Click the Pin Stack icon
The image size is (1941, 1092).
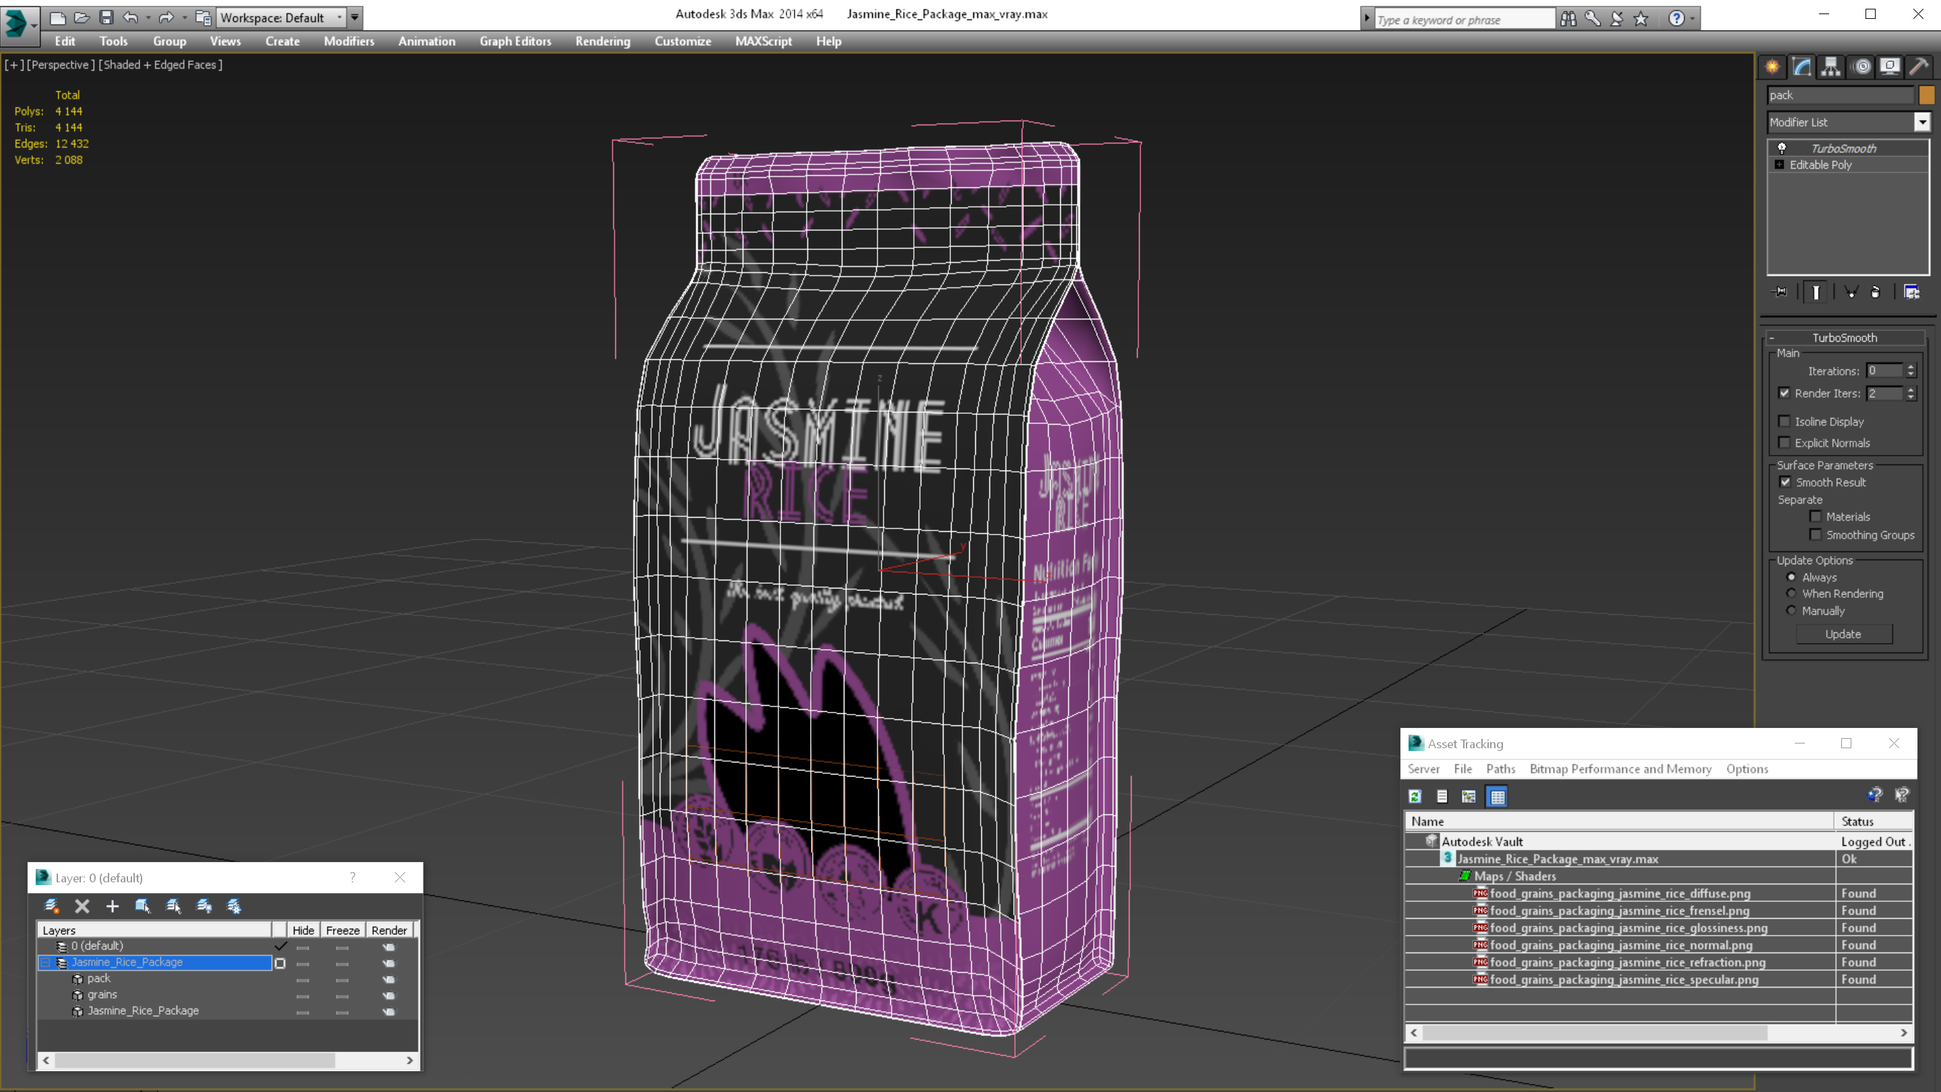pyautogui.click(x=1780, y=292)
